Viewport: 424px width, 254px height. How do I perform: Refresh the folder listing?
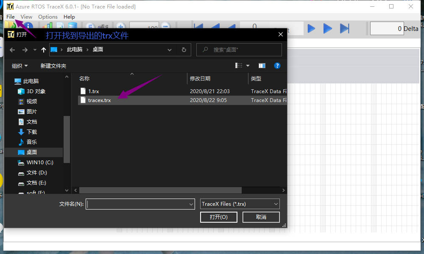tap(184, 50)
